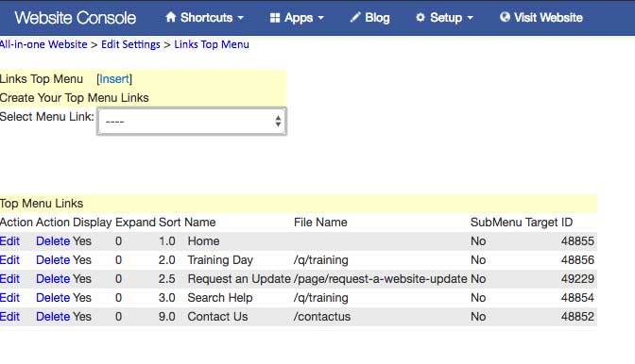Open the Select Menu Link combo box

point(192,122)
